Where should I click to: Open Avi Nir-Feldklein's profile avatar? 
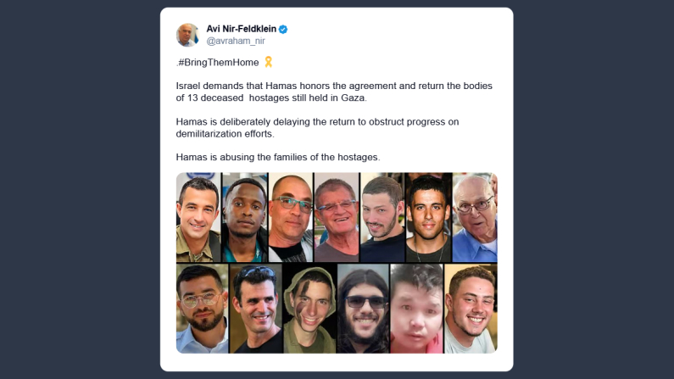coord(187,35)
